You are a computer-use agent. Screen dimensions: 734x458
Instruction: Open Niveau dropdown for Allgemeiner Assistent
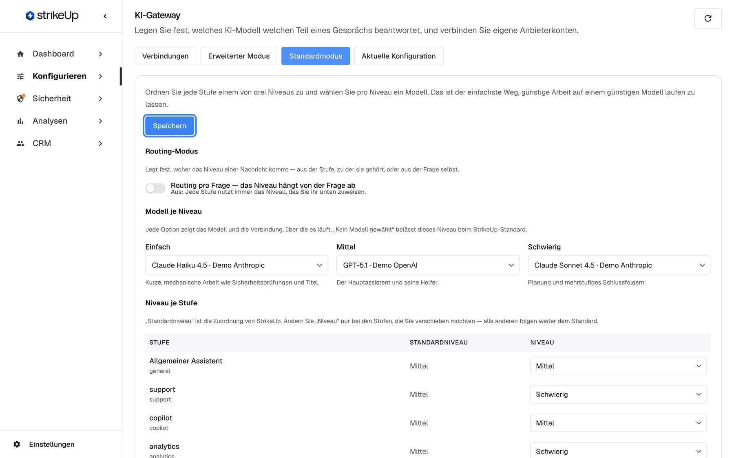tap(618, 366)
